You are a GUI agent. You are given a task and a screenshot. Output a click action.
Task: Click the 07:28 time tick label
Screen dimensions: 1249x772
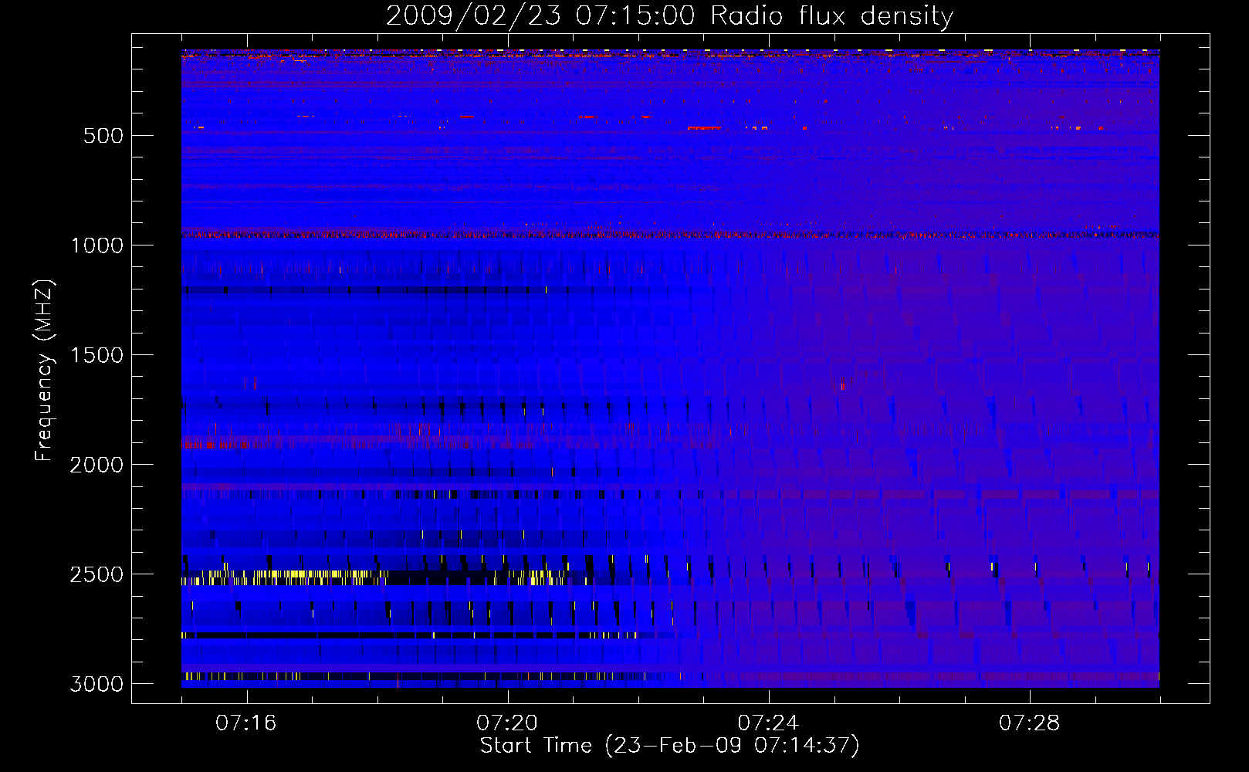pyautogui.click(x=1029, y=723)
